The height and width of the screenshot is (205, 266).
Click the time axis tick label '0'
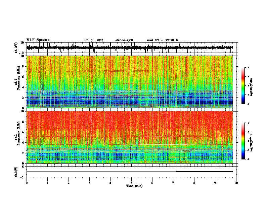[x=27, y=183]
